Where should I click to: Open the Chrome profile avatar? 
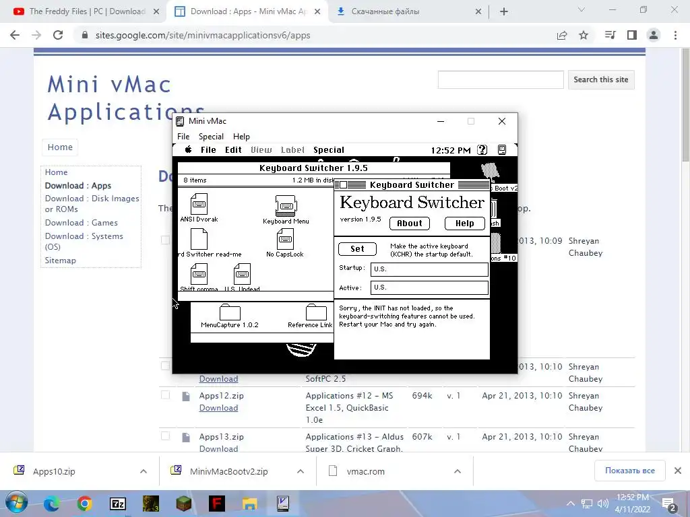[654, 35]
